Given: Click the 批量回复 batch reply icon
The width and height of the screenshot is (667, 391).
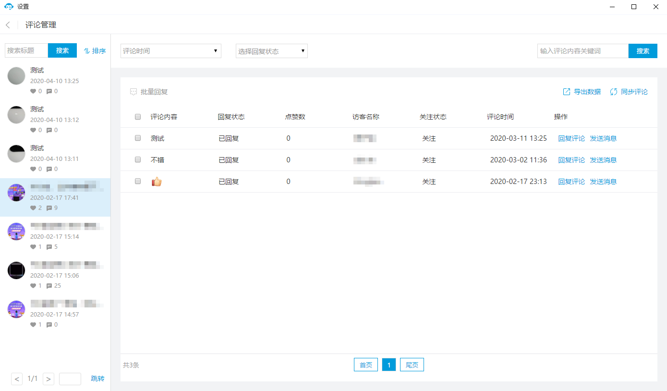Looking at the screenshot, I should coord(133,92).
